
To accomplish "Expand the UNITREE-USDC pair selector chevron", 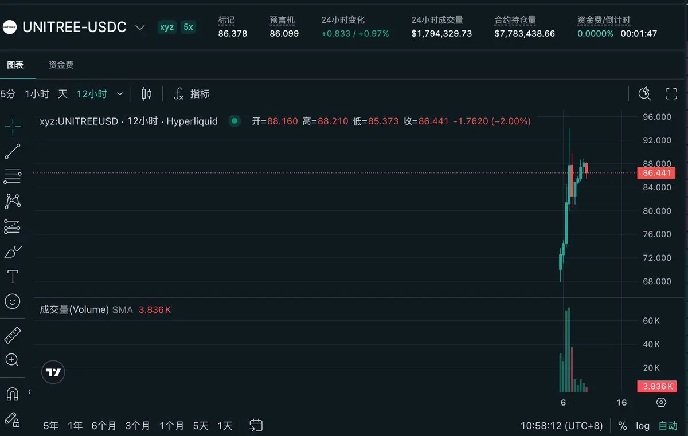I will [140, 28].
